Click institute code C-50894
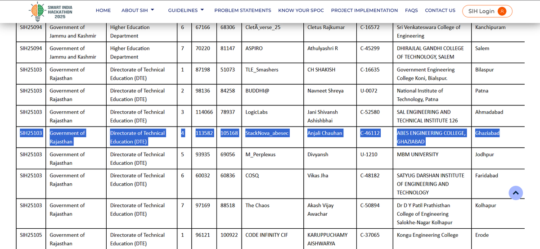This screenshot has height=249, width=540. point(370,205)
